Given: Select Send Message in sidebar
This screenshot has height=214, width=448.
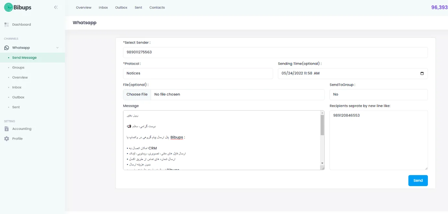Looking at the screenshot, I should [24, 57].
